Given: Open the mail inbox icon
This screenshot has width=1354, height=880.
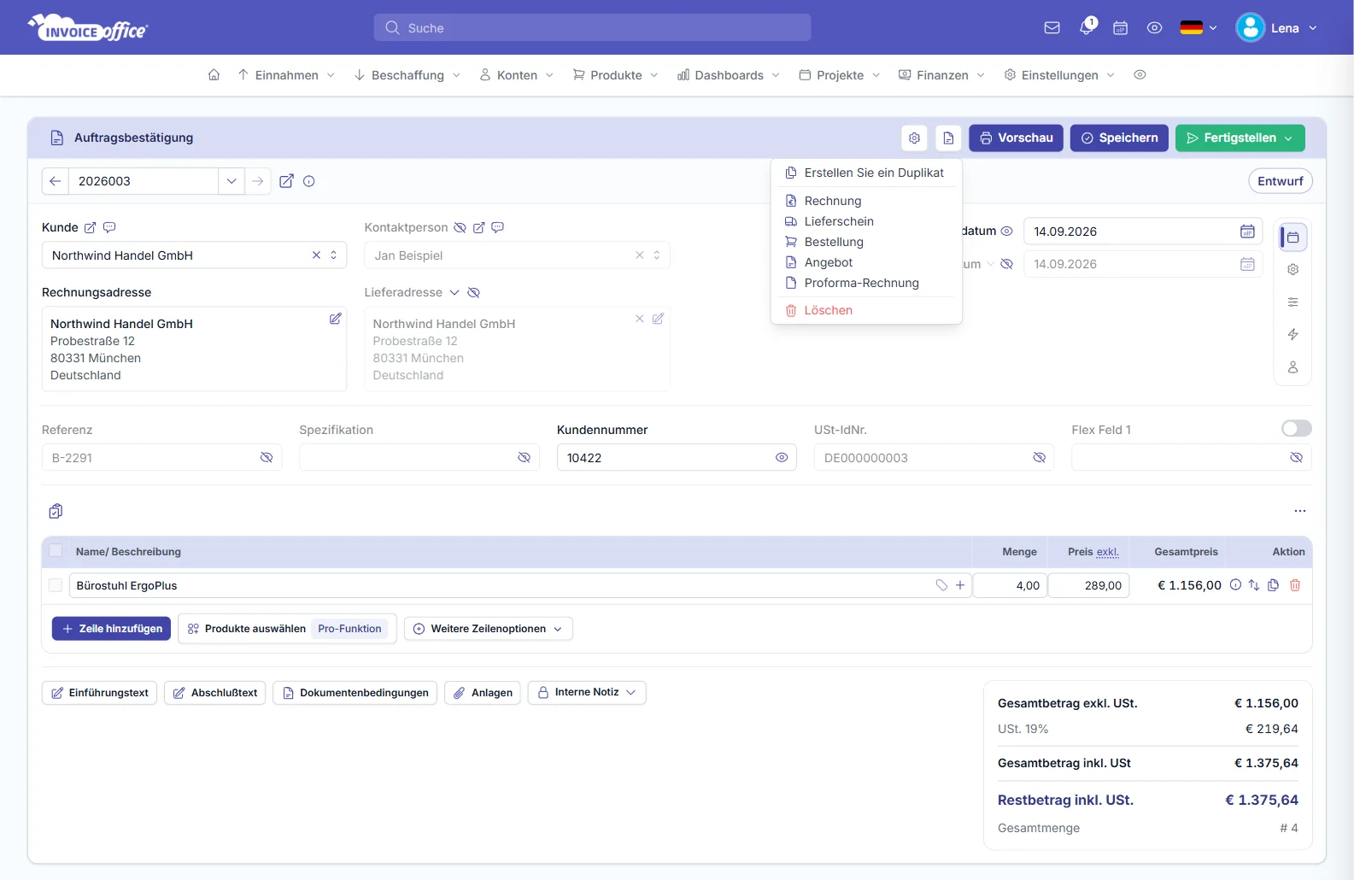Looking at the screenshot, I should click(x=1052, y=27).
